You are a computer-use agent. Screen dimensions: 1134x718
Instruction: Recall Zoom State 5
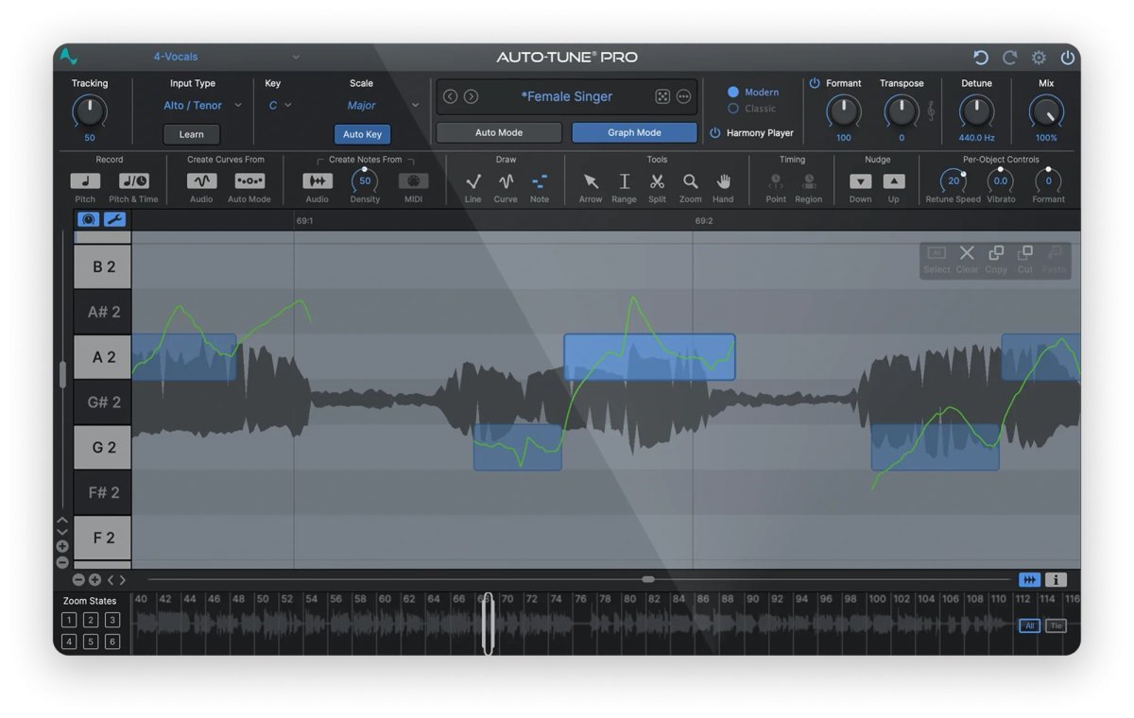click(x=91, y=641)
